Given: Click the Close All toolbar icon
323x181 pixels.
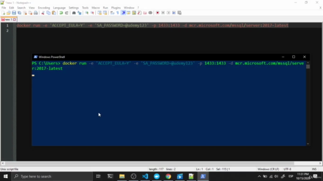Looking at the screenshot, I should coord(30,13).
